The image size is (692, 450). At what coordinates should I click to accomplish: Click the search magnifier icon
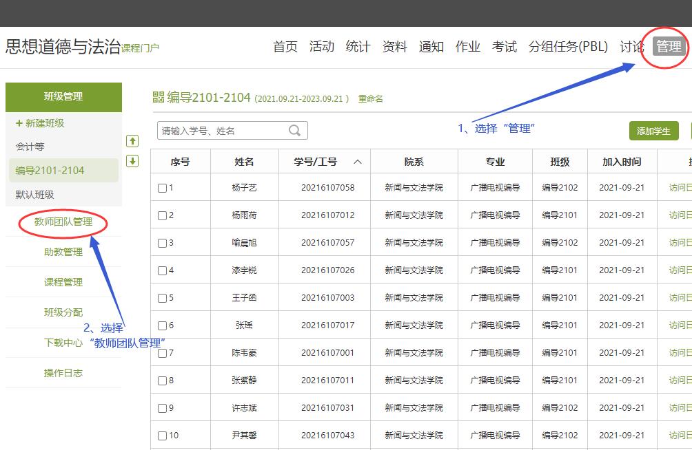pos(295,131)
